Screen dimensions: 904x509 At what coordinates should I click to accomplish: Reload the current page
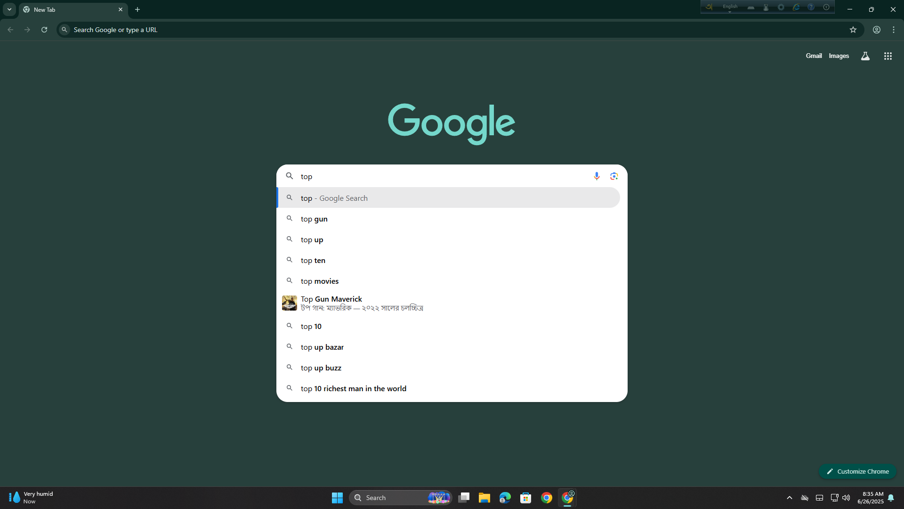(44, 30)
